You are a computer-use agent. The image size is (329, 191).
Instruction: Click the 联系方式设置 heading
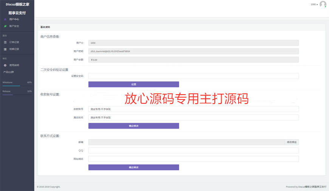(x=50, y=136)
